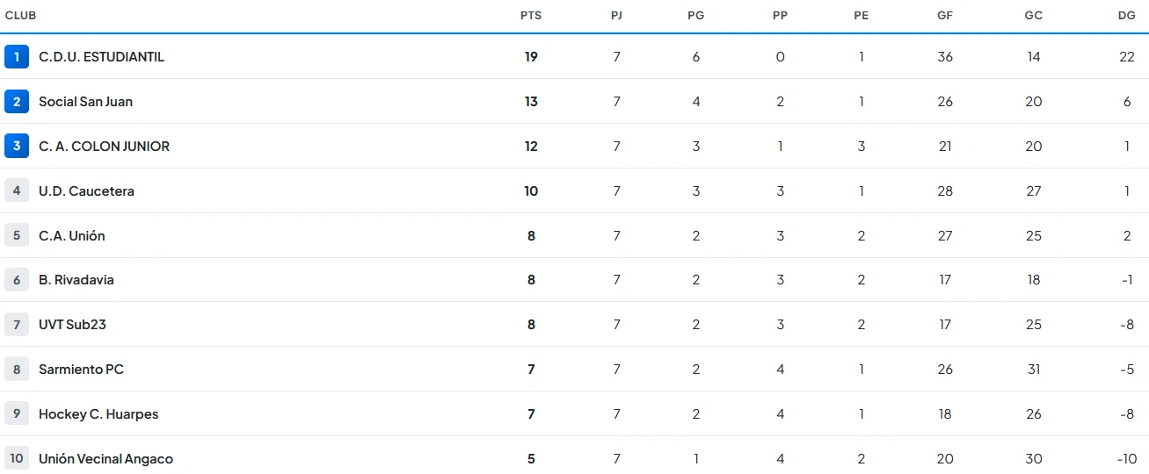Select the C. A. COLON JUNIOR team

pyautogui.click(x=104, y=147)
